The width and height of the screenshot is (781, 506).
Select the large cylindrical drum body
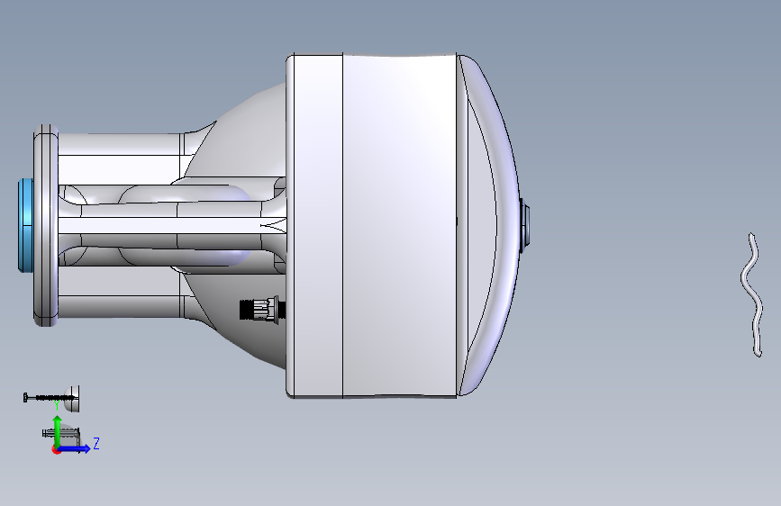(371, 226)
